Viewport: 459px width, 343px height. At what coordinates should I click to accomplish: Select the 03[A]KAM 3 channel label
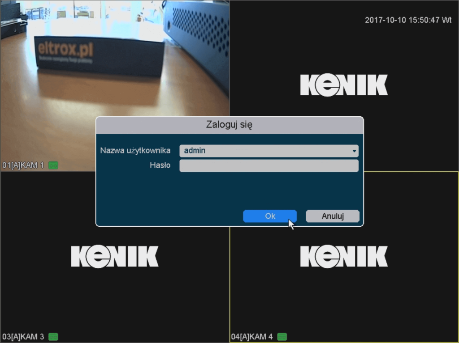click(23, 336)
